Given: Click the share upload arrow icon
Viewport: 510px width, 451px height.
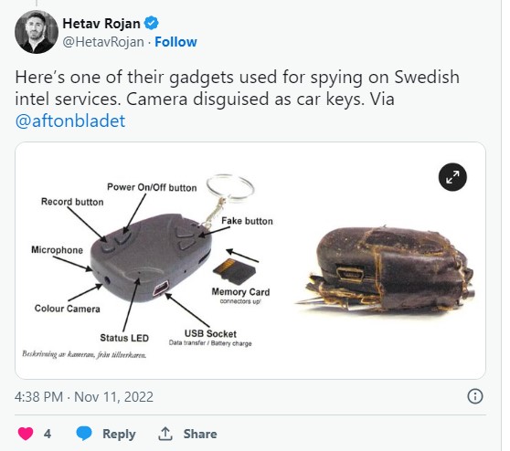Looking at the screenshot, I should 165,434.
